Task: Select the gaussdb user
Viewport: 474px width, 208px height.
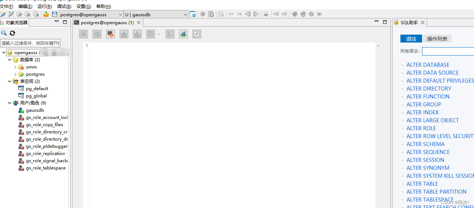Action: [35, 110]
